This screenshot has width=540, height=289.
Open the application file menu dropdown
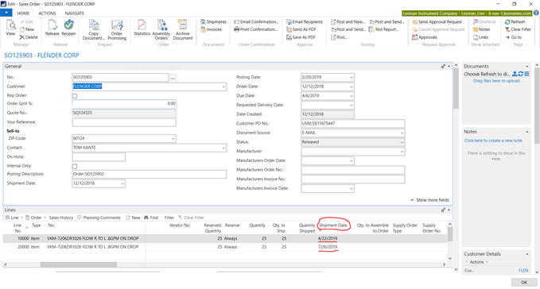(x=6, y=13)
